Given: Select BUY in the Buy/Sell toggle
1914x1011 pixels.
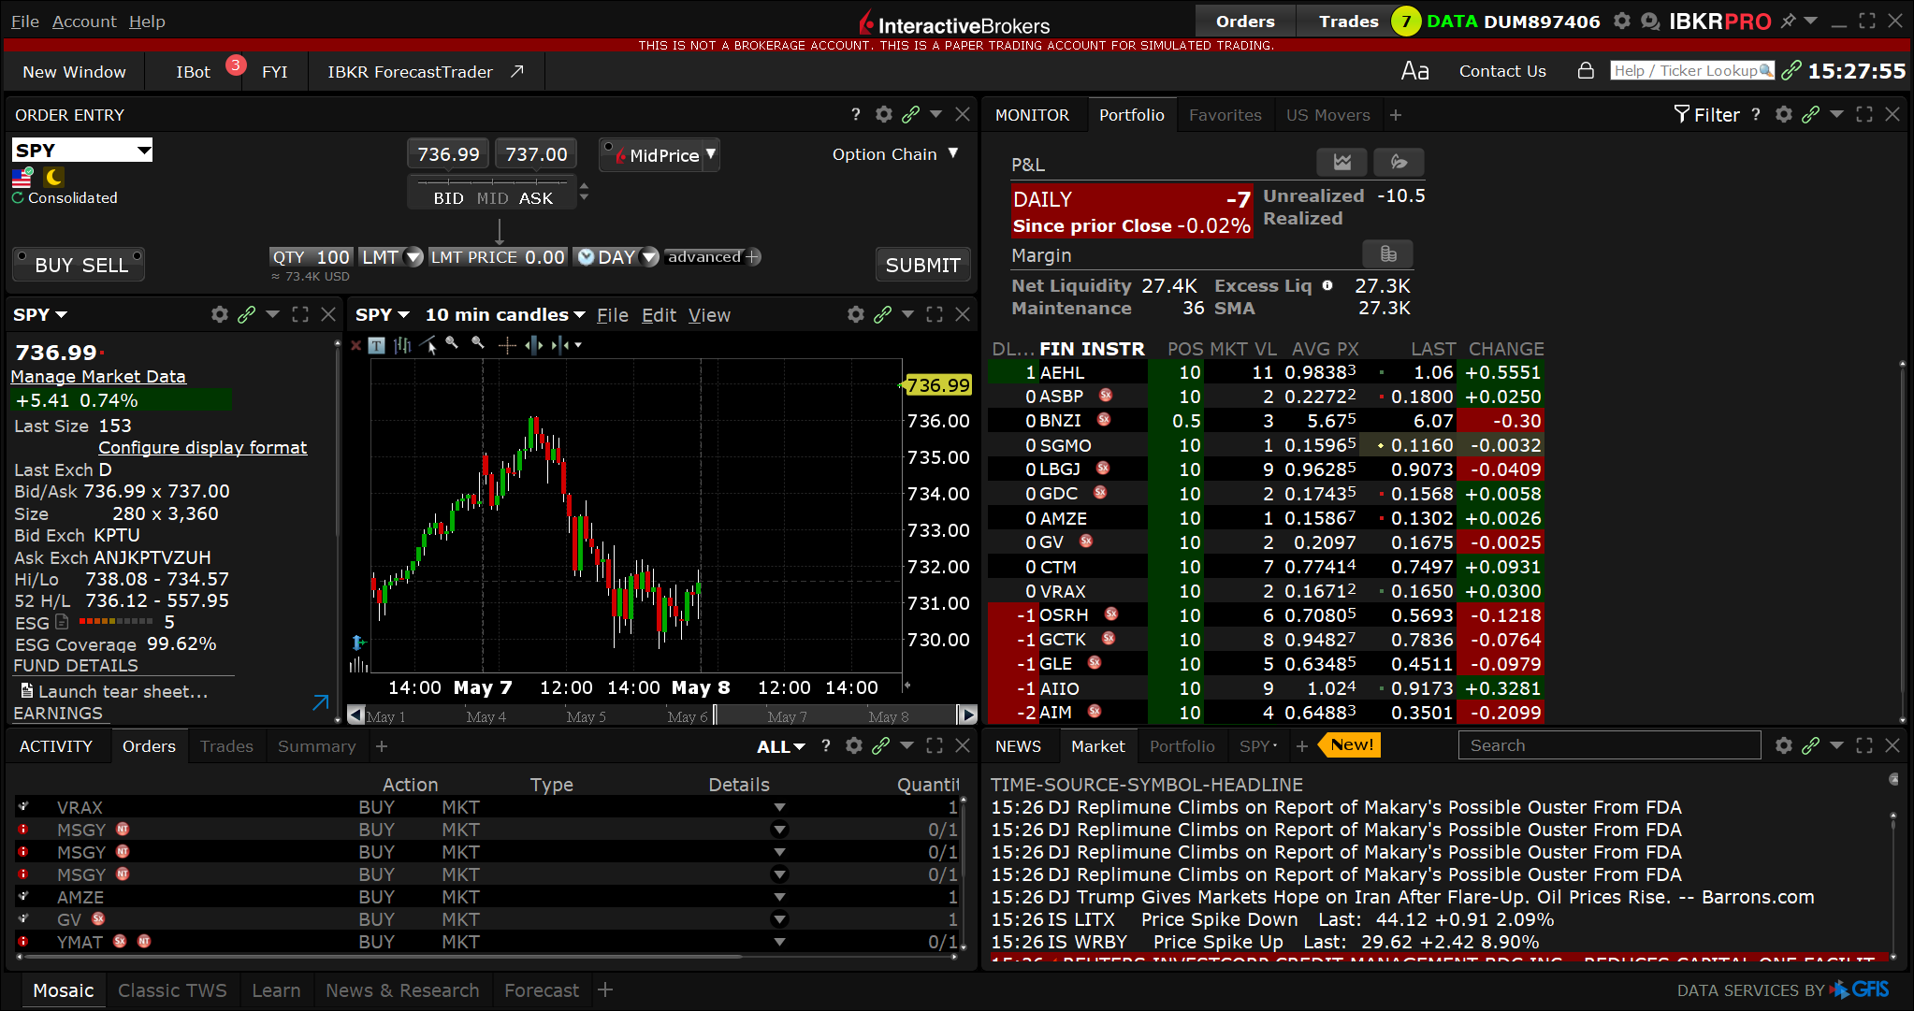Looking at the screenshot, I should (53, 265).
